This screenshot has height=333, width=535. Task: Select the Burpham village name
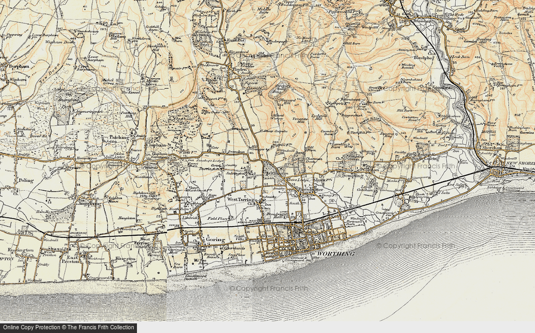pyautogui.click(x=19, y=66)
